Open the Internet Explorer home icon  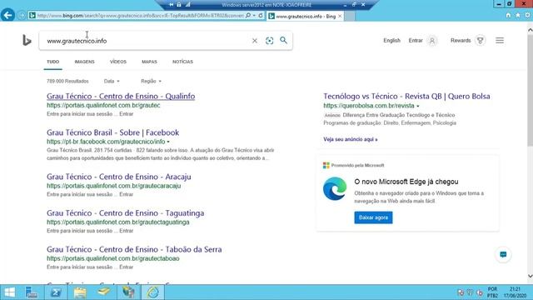click(x=508, y=16)
